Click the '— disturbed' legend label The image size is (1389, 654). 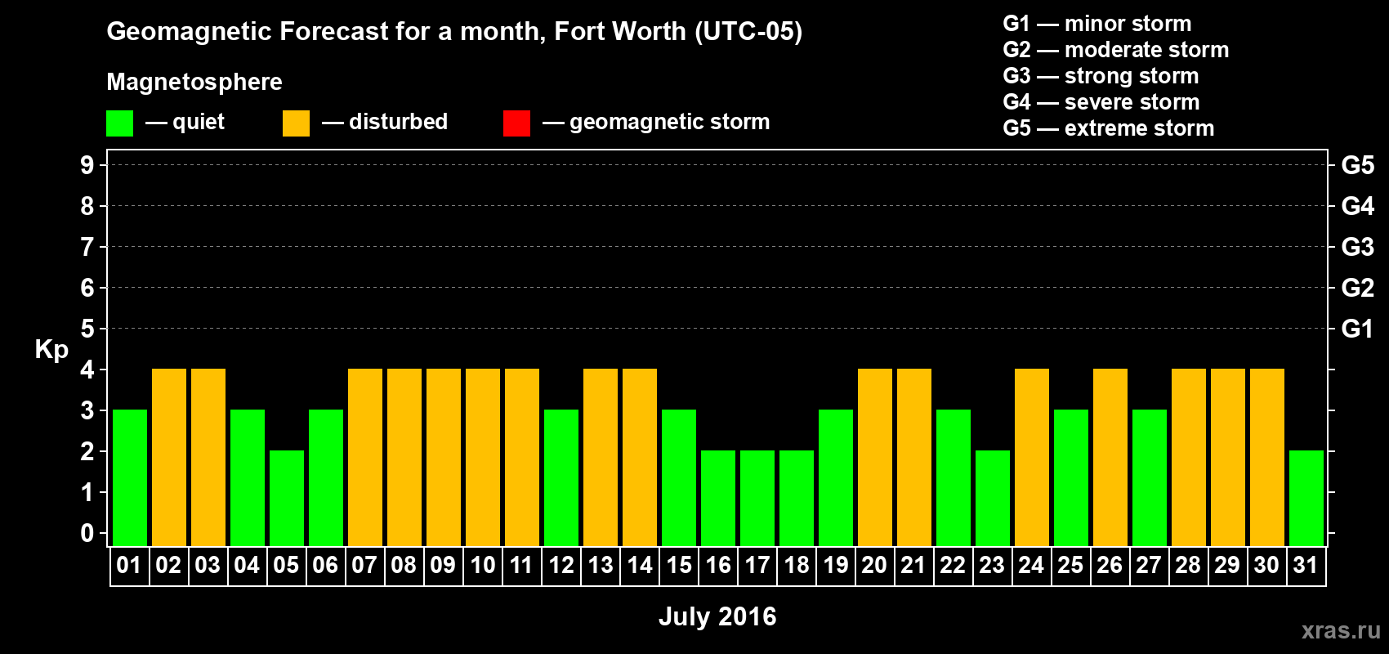385,123
